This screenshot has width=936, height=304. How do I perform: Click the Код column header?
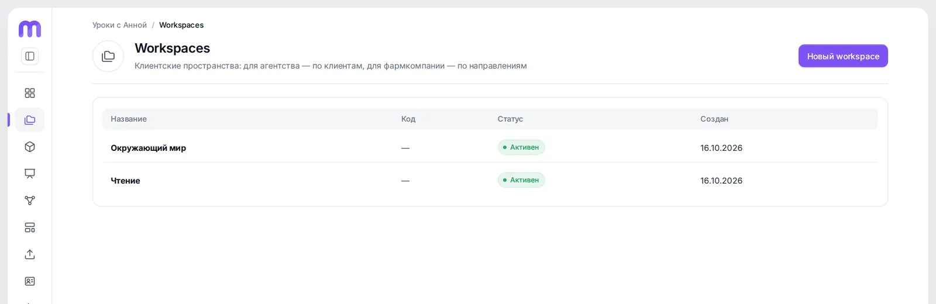point(408,119)
